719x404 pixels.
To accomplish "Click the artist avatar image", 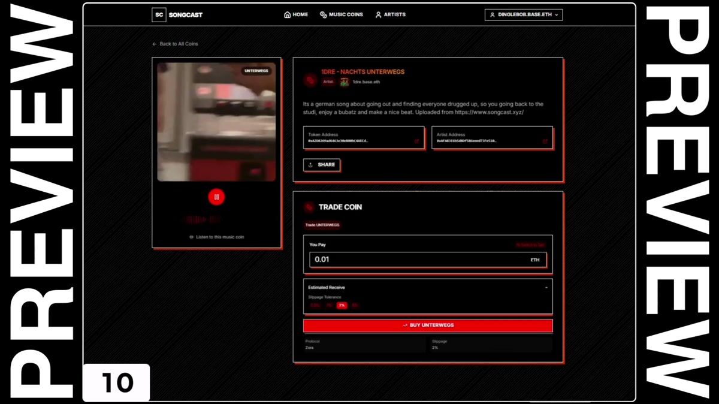I will pyautogui.click(x=345, y=82).
